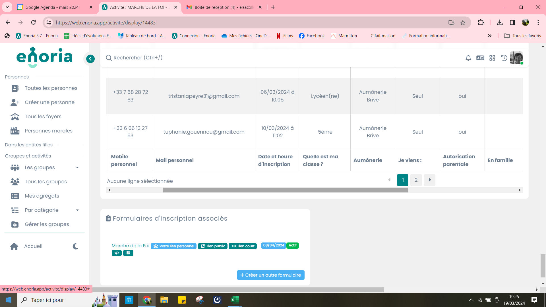Click the embed code icon button
The width and height of the screenshot is (546, 307).
tap(117, 253)
